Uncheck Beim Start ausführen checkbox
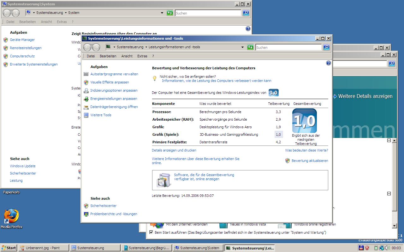This screenshot has height=252, width=404. point(151,232)
